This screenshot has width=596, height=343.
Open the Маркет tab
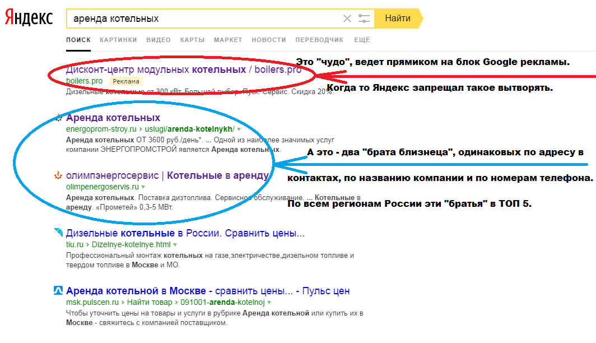point(228,40)
